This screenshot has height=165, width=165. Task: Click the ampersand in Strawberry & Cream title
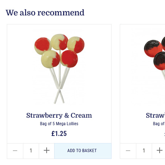pos(67,115)
